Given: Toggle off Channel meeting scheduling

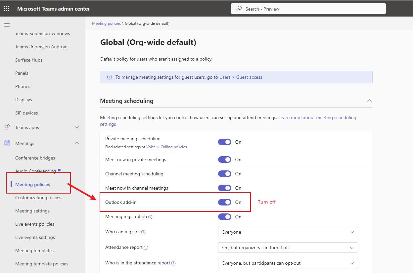Looking at the screenshot, I should [225, 173].
